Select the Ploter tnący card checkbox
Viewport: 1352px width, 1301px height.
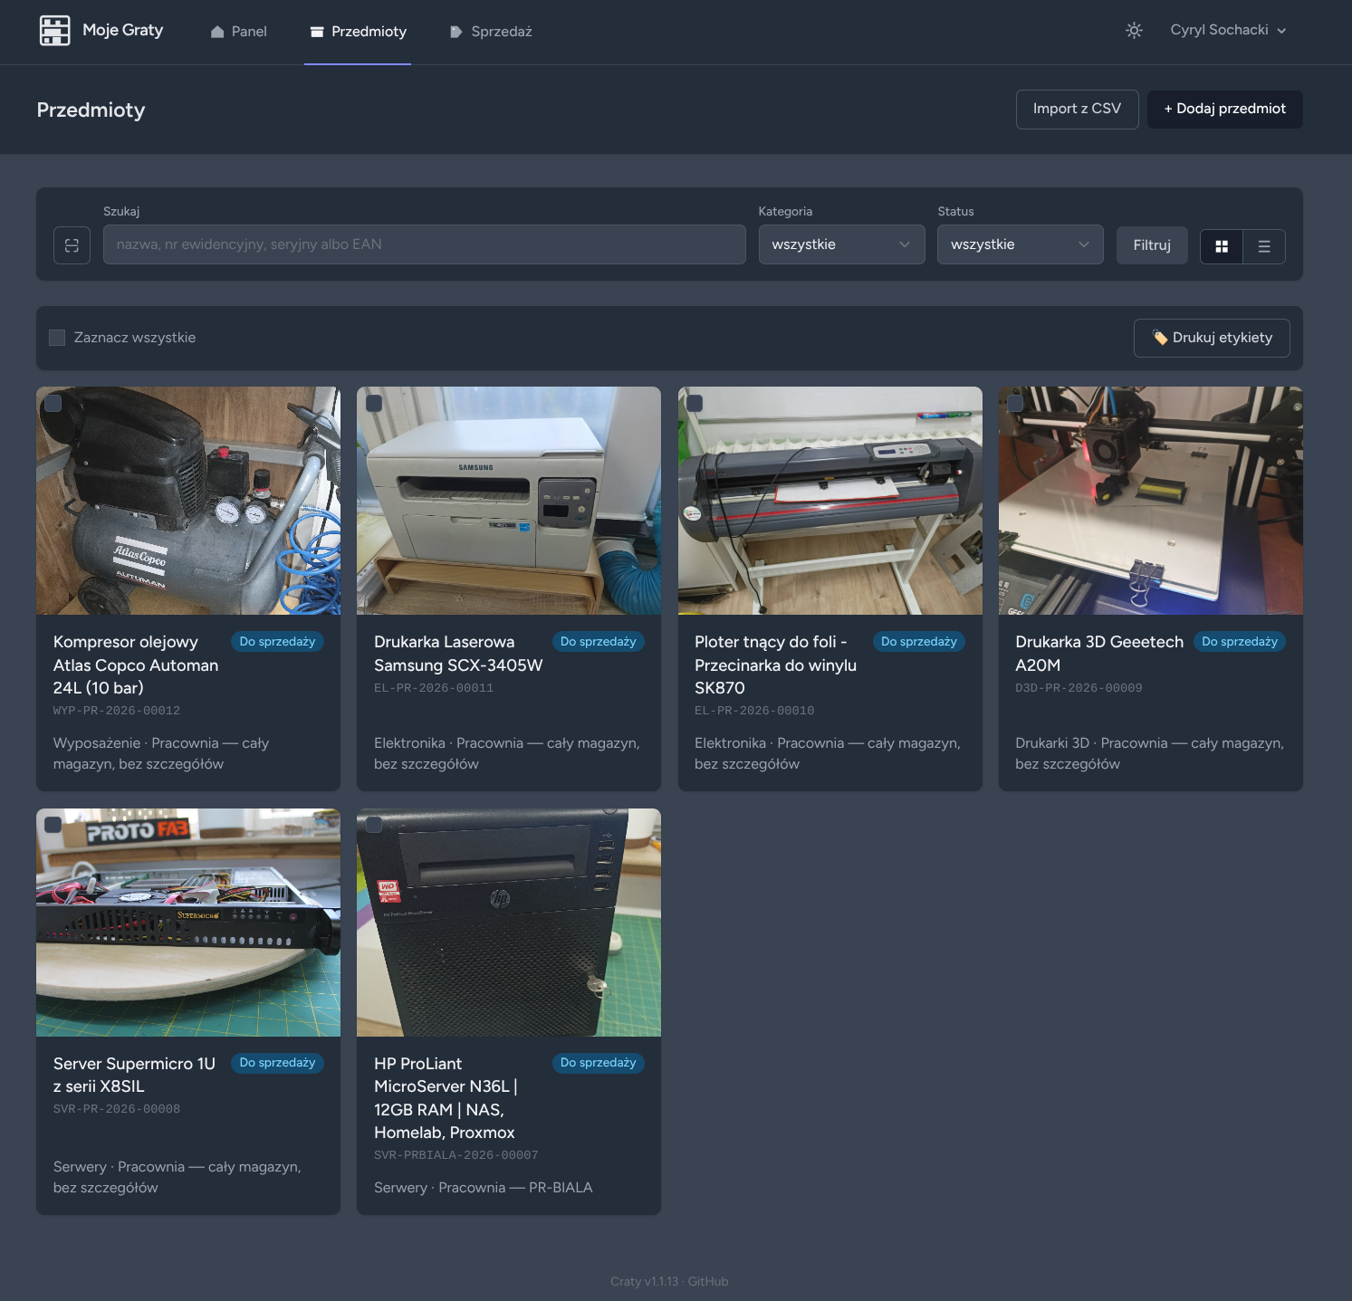coord(695,404)
